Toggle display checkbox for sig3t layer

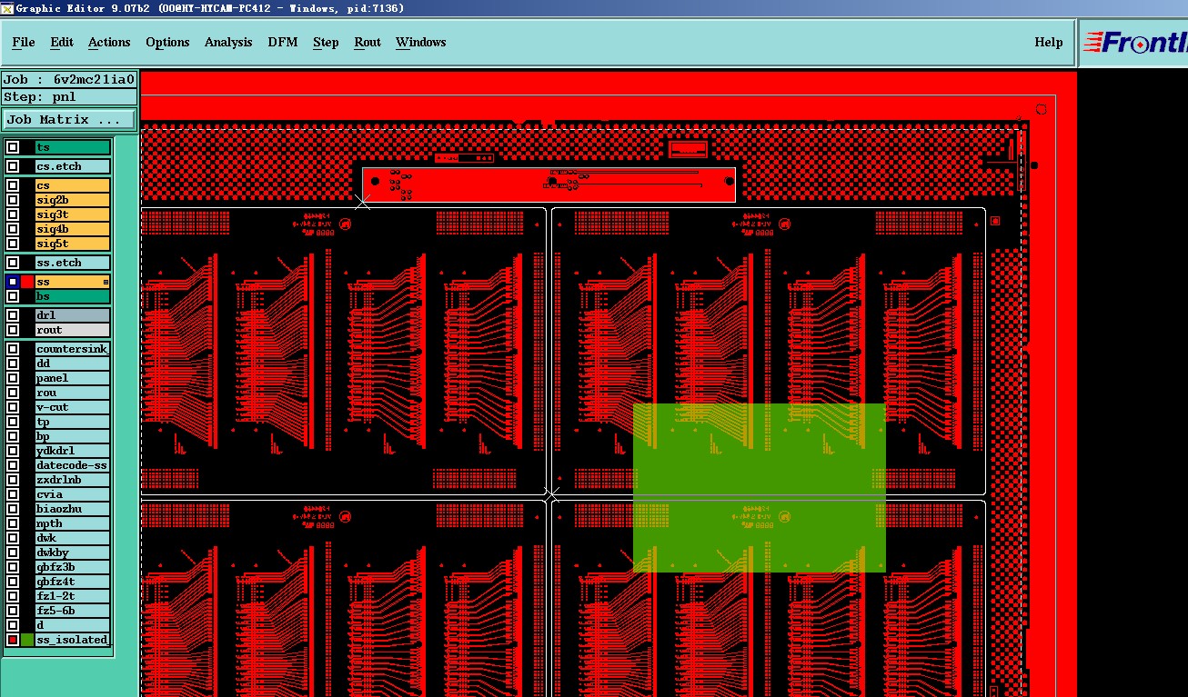(x=13, y=214)
